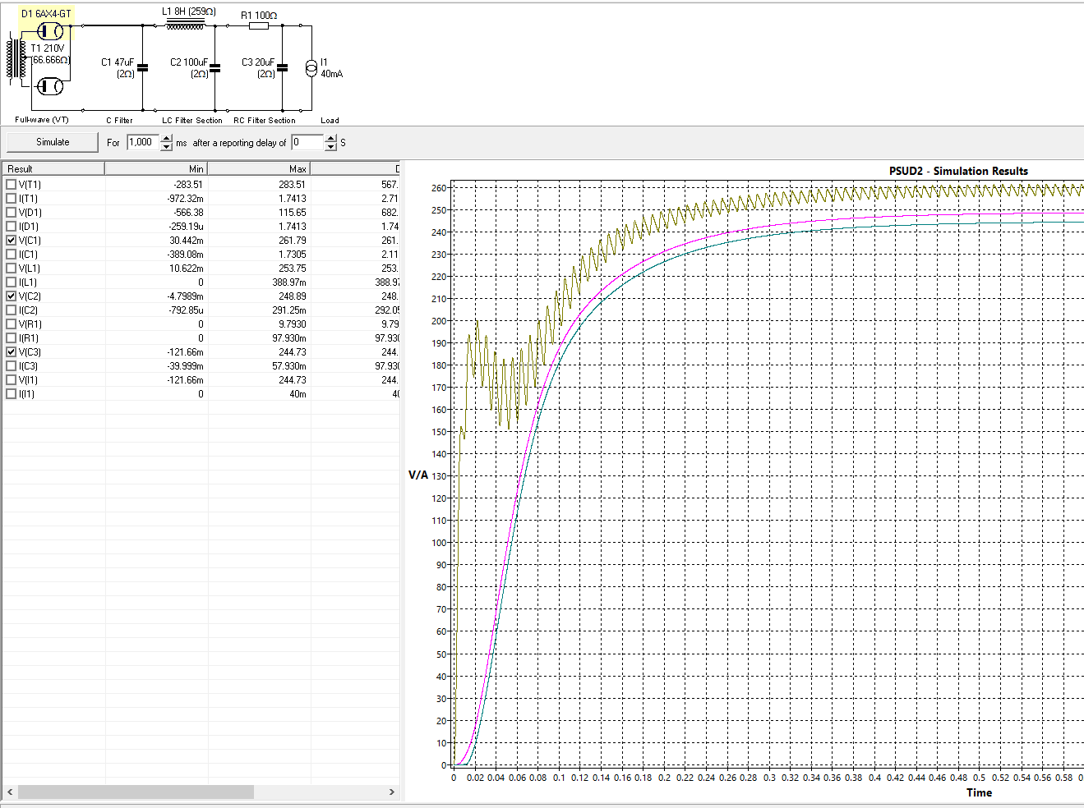This screenshot has height=808, width=1084.
Task: Click the Result column header
Action: 53,168
